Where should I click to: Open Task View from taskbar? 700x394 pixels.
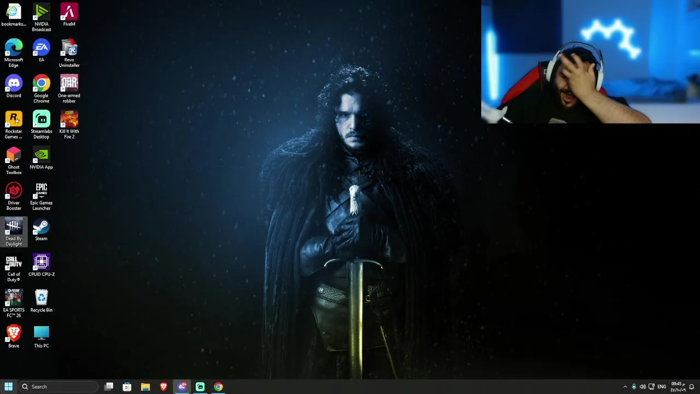tap(109, 387)
